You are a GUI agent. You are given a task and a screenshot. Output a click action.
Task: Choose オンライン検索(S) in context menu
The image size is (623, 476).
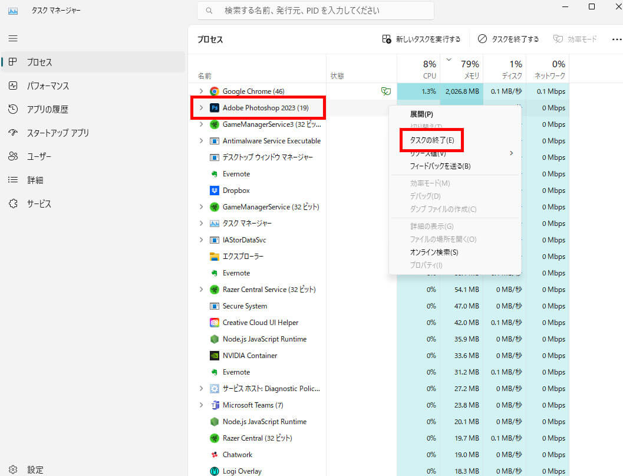434,252
